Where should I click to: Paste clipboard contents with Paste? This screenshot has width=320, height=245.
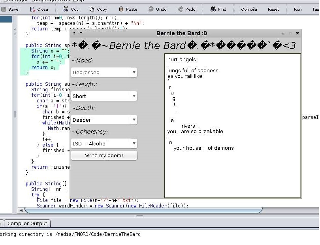click(x=128, y=9)
